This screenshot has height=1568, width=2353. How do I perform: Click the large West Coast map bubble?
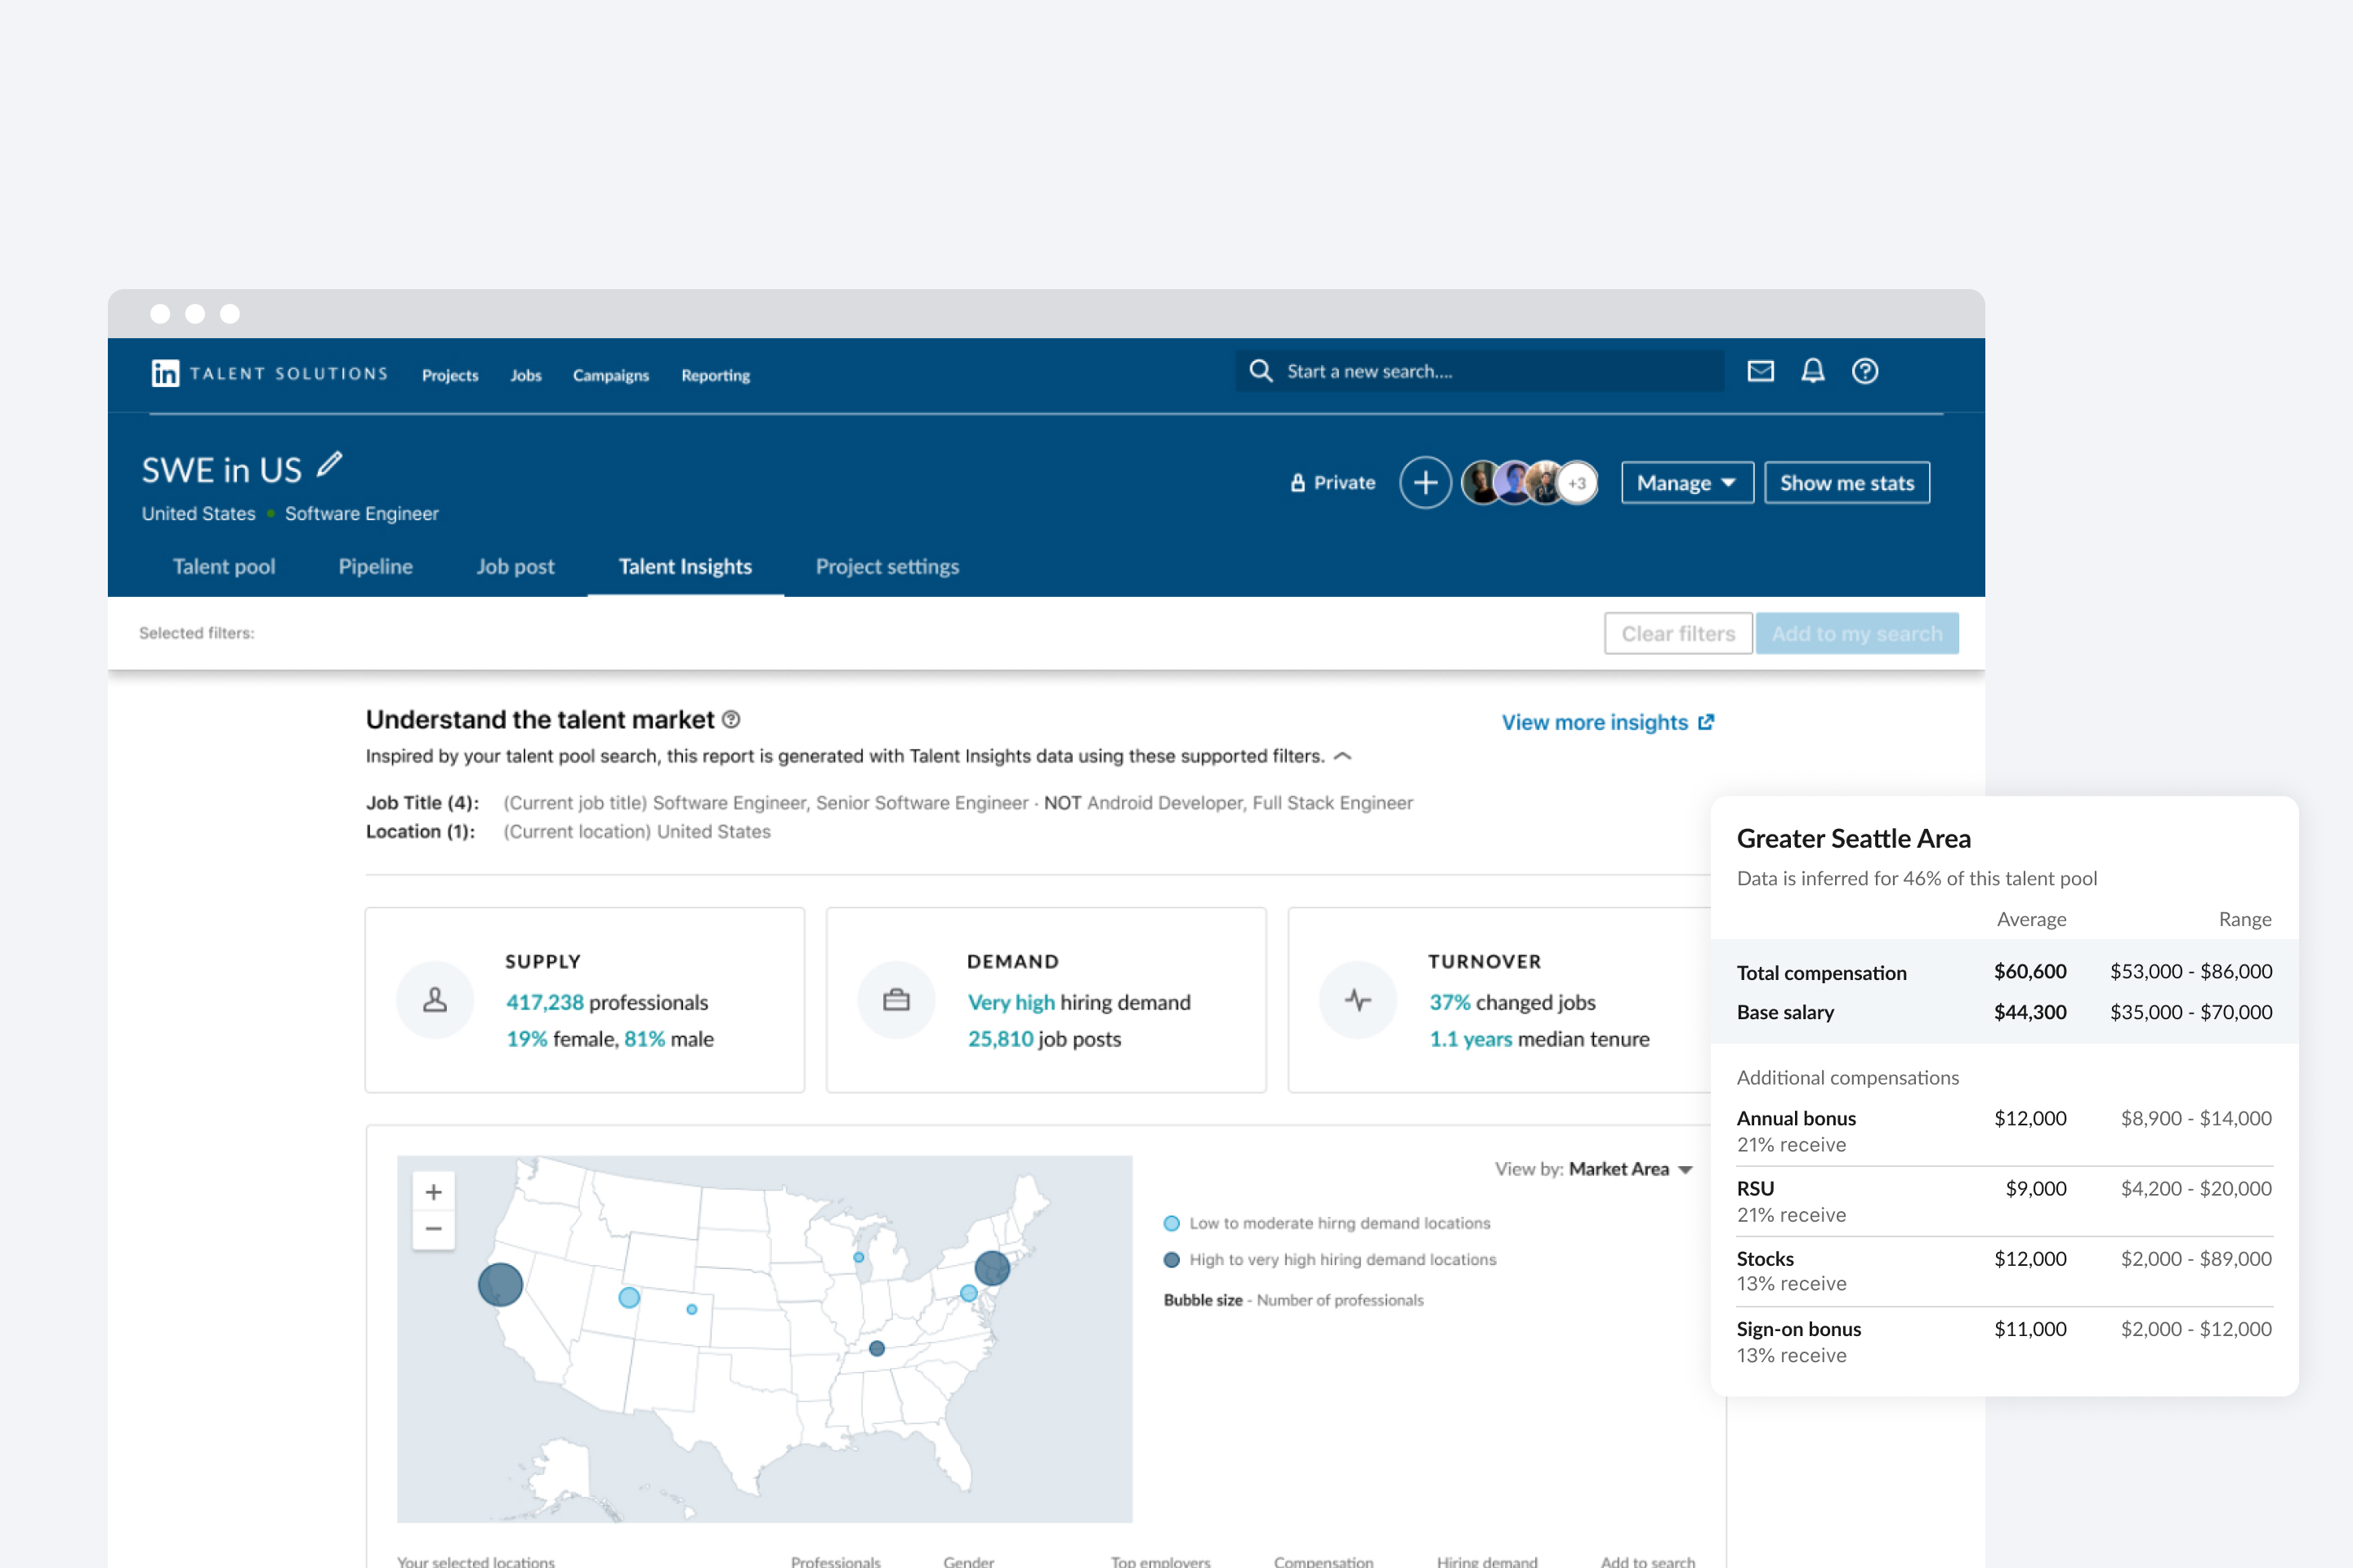coord(500,1284)
